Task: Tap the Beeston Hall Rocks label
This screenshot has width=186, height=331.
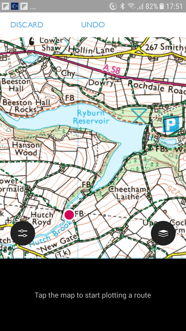Action: [x=26, y=106]
